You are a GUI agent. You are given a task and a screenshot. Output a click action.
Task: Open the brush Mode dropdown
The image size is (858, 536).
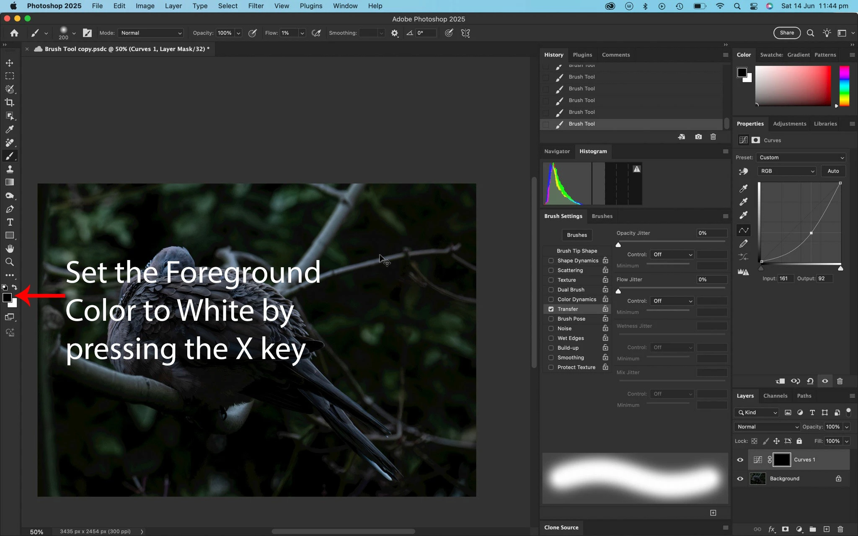(x=151, y=33)
